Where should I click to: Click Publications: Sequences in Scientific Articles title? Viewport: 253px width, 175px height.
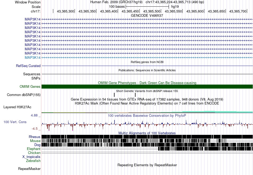[147, 70]
